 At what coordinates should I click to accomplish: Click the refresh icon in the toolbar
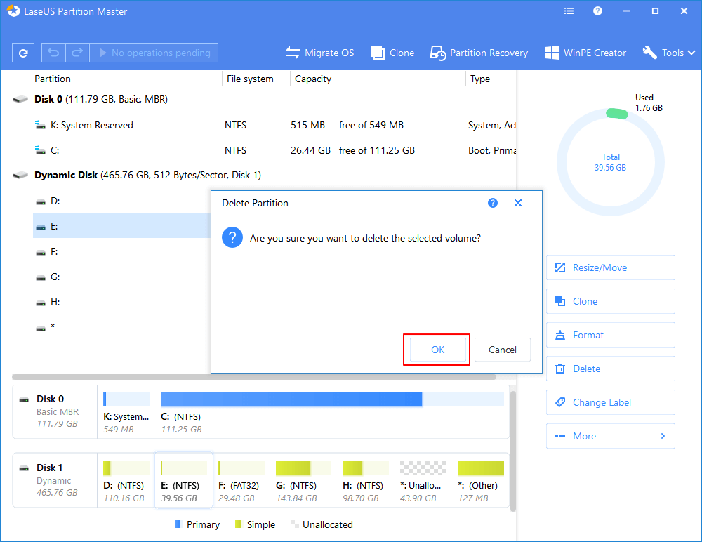point(23,53)
